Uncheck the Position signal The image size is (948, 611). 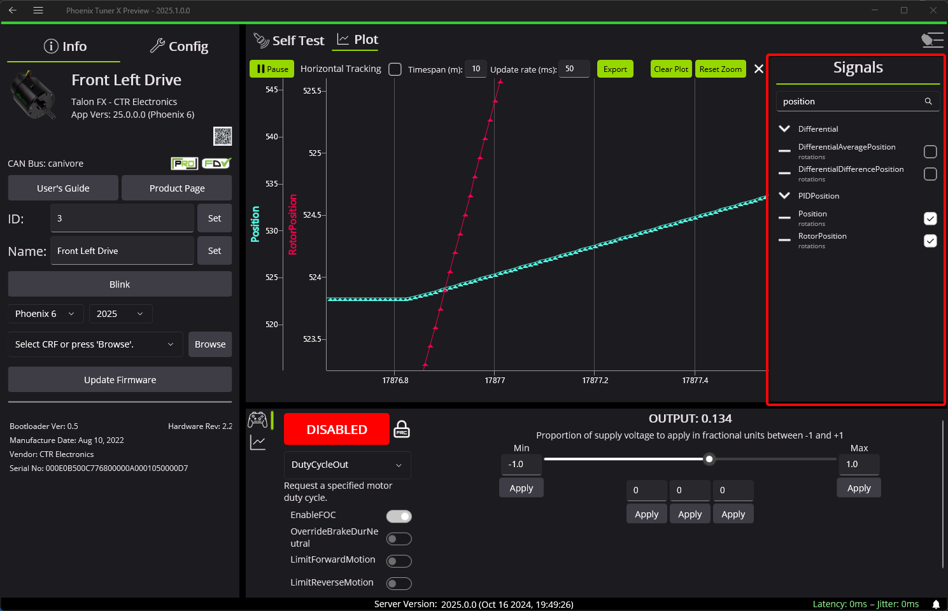(930, 218)
